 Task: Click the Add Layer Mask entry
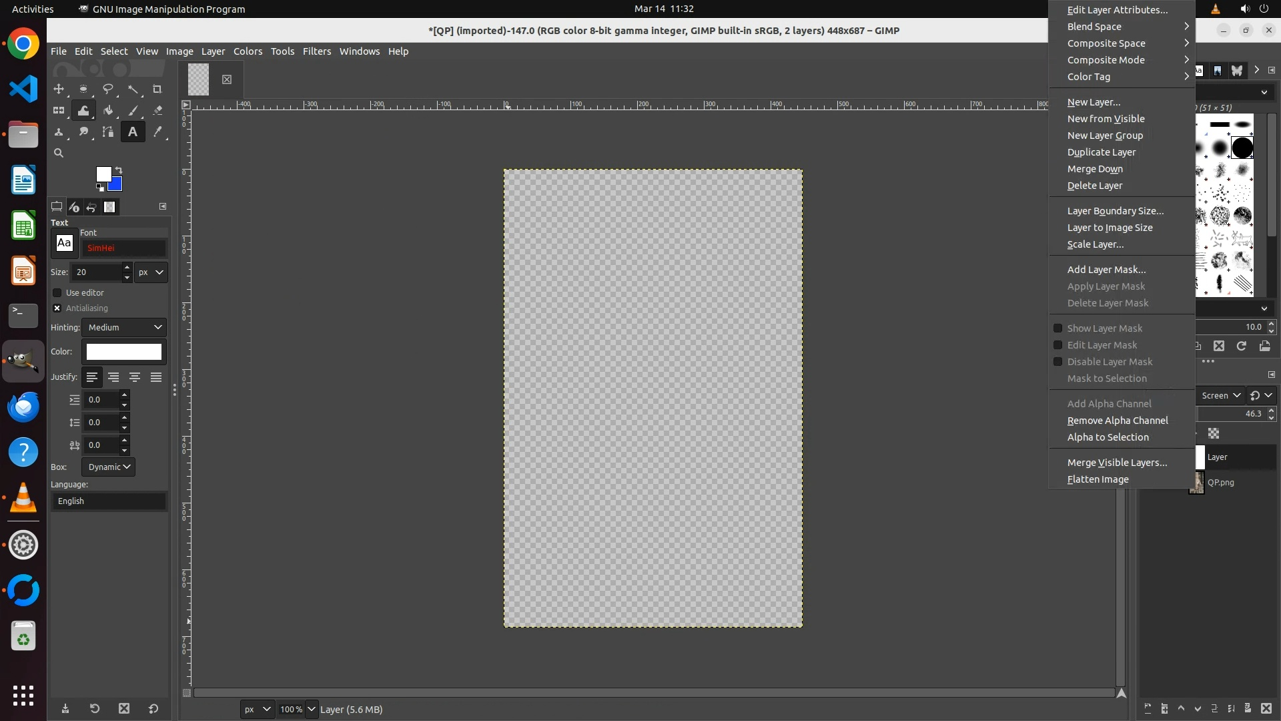pos(1106,270)
